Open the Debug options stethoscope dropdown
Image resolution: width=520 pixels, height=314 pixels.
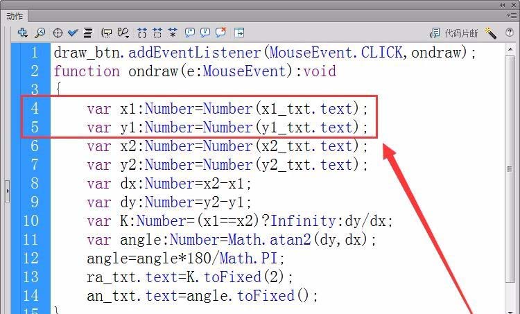pos(123,33)
